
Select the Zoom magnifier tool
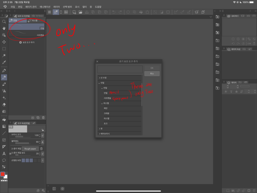(4, 22)
